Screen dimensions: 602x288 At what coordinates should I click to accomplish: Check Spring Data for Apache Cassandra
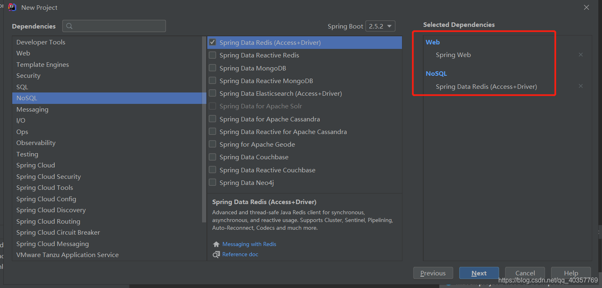(213, 119)
